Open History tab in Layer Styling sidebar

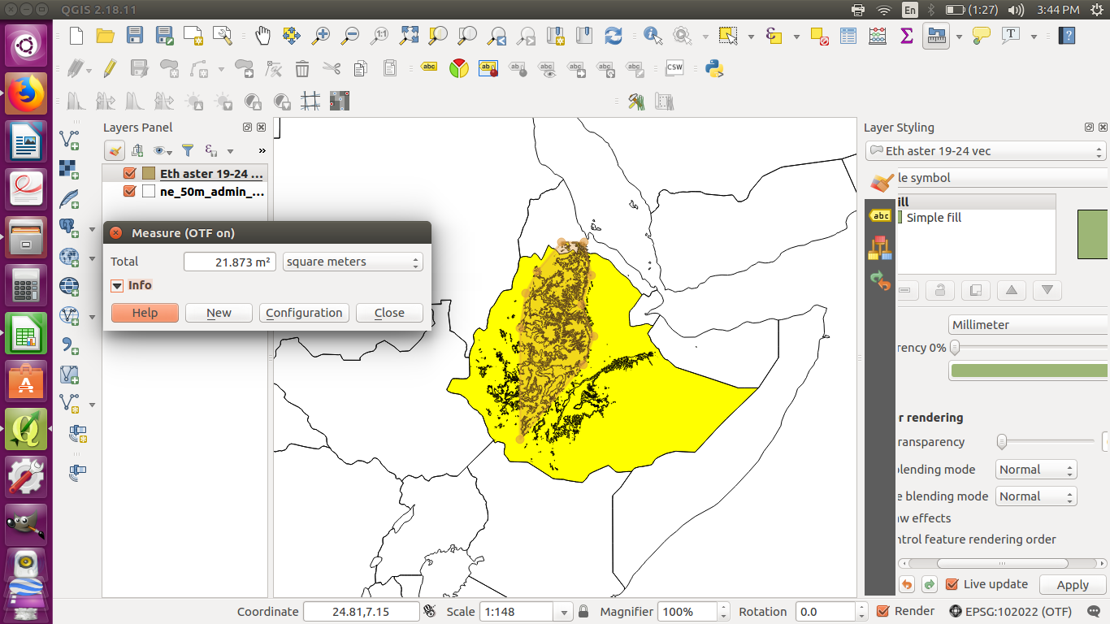click(880, 281)
